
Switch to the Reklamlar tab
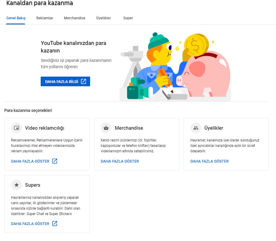click(45, 18)
